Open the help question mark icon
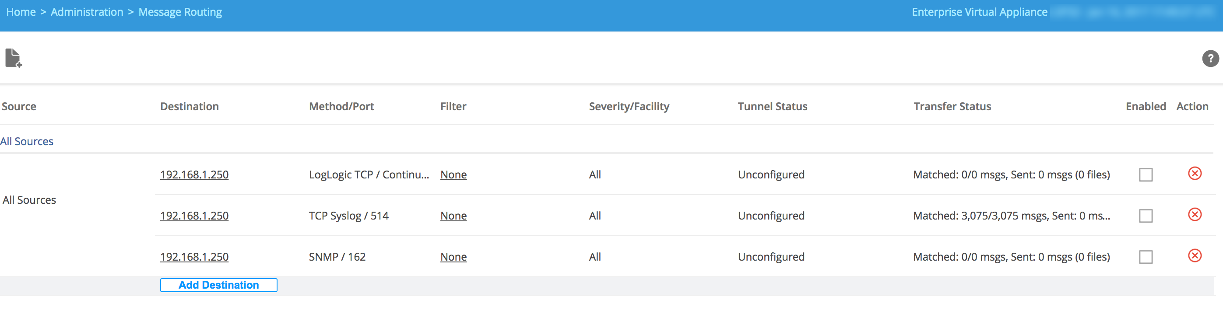Image resolution: width=1223 pixels, height=321 pixels. tap(1210, 58)
